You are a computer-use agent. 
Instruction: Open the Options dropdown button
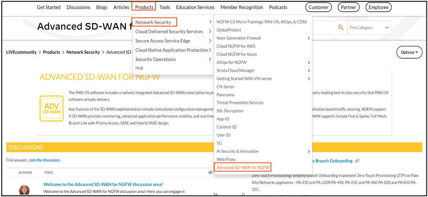409,52
